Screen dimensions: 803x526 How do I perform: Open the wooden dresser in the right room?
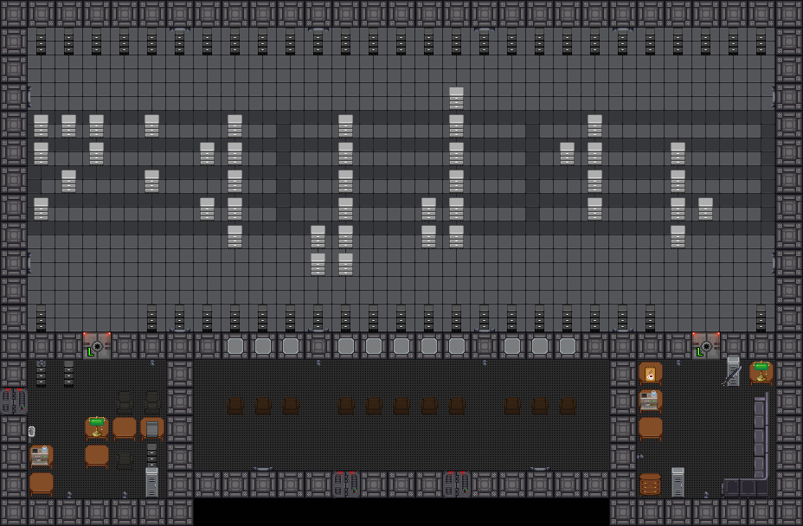[651, 484]
